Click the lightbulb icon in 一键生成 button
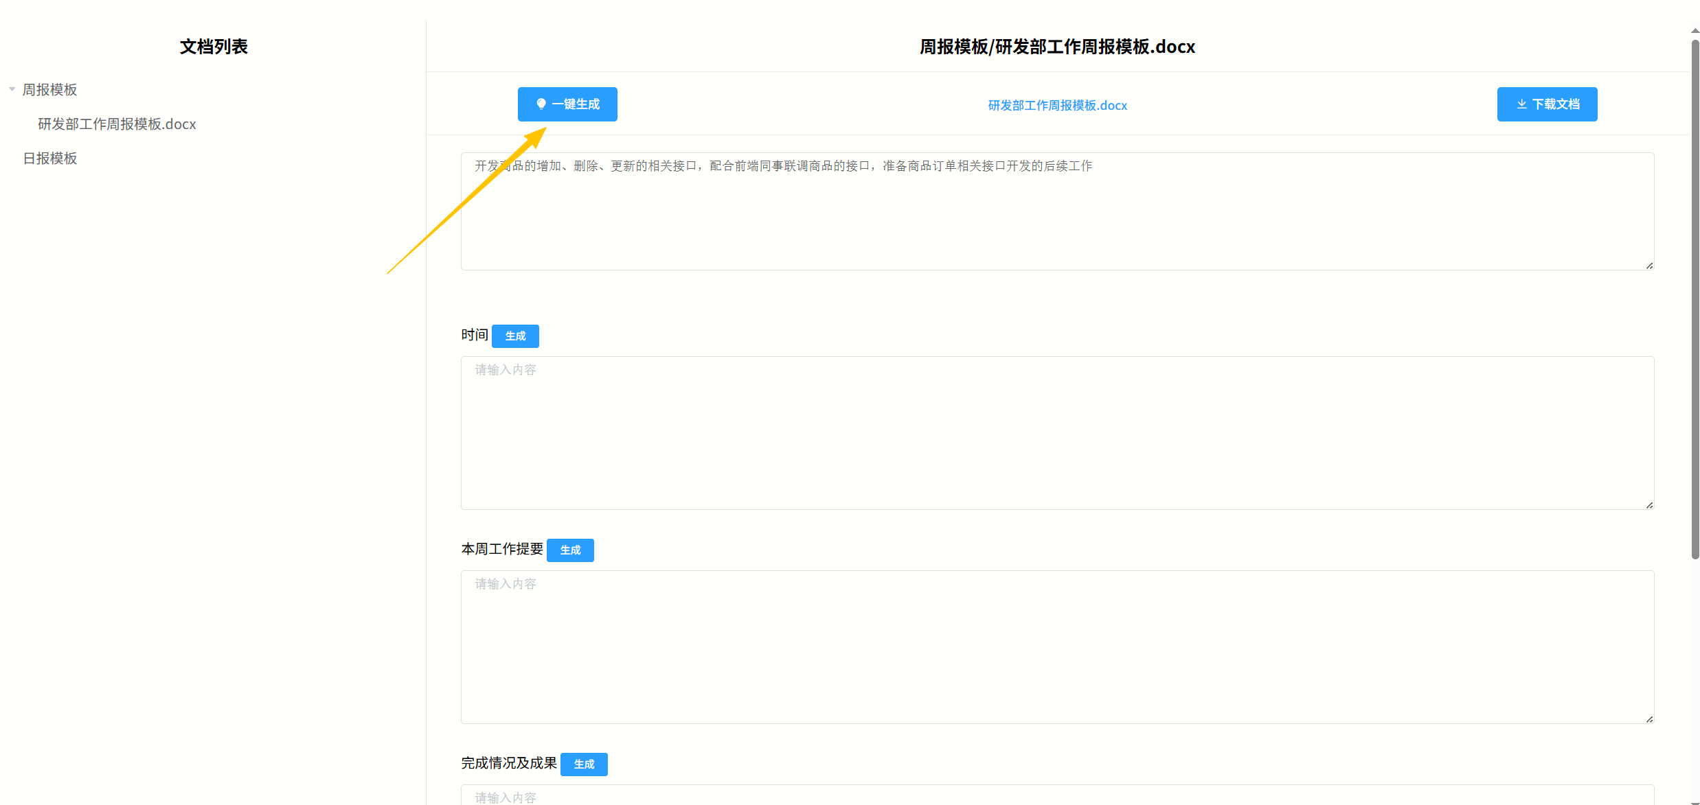1700x805 pixels. point(541,104)
